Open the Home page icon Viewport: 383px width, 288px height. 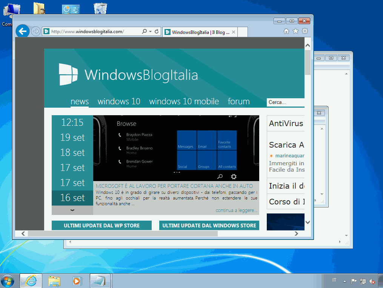[x=286, y=31]
